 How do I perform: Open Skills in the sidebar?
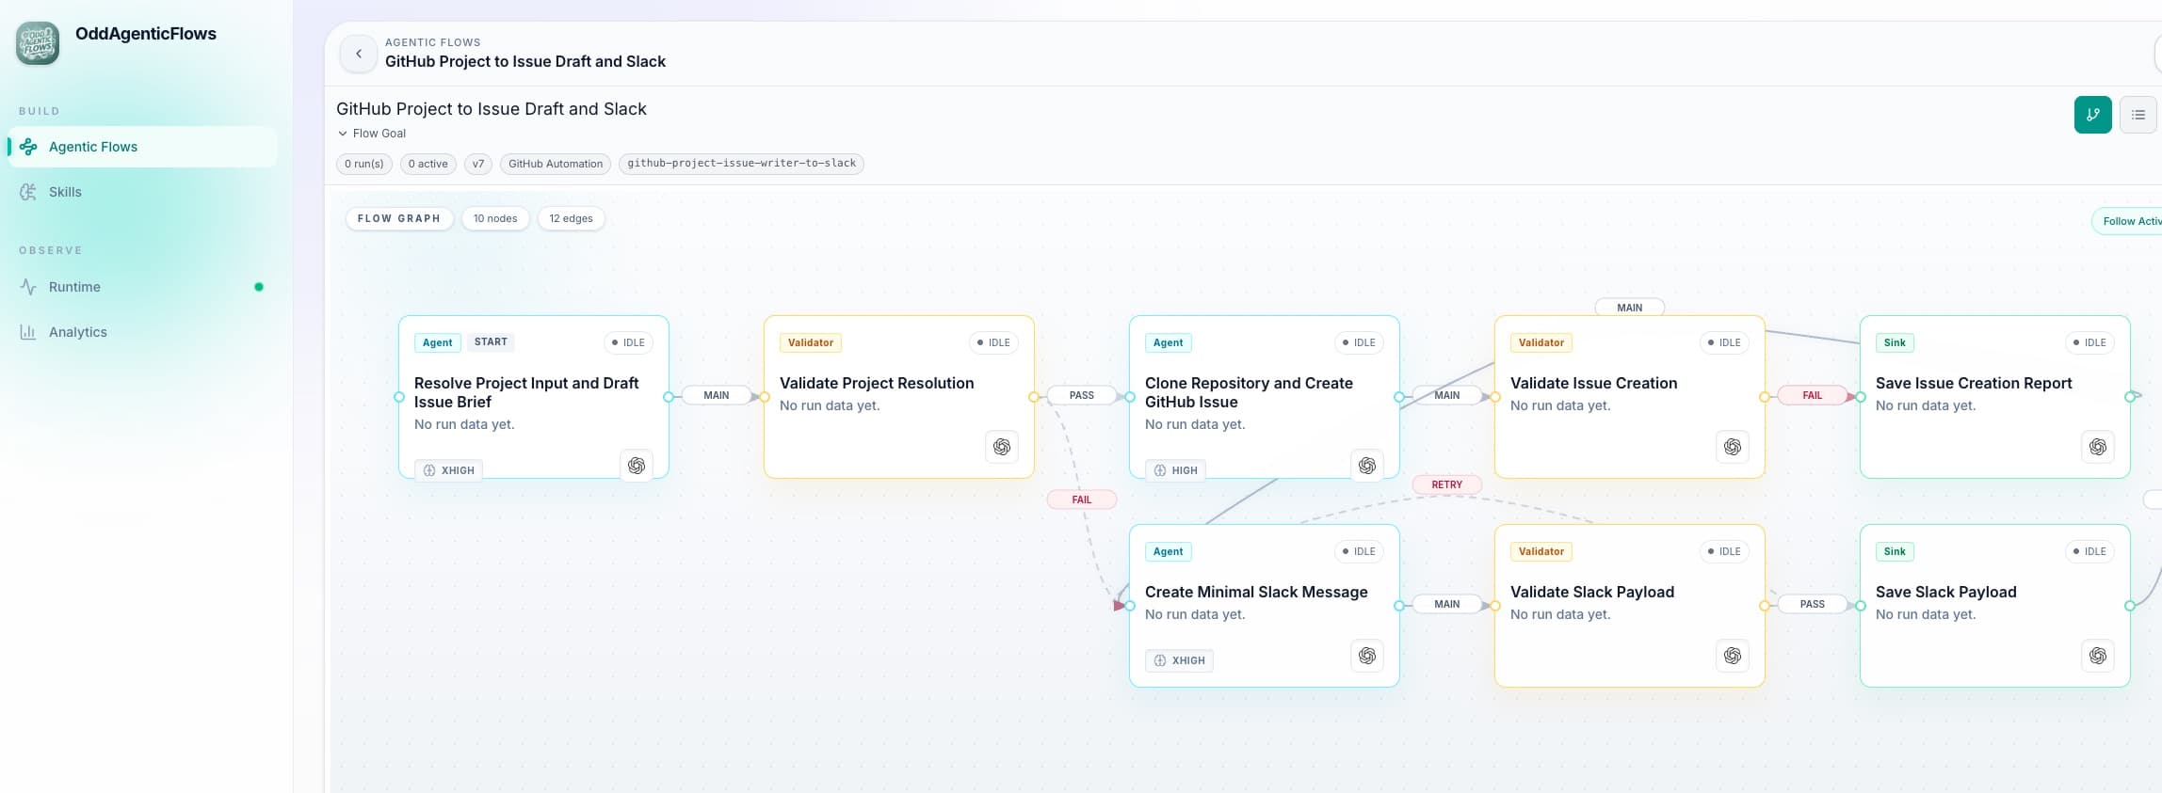(143, 192)
